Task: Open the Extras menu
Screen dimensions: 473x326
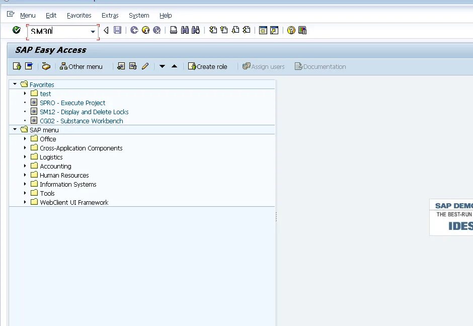Action: (x=110, y=16)
